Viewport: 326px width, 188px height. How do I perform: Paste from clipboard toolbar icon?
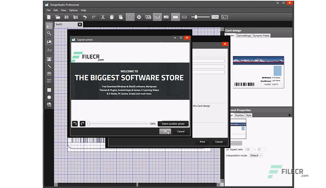(x=120, y=17)
